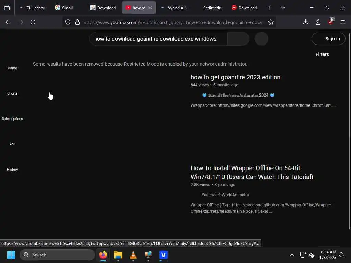Image resolution: width=351 pixels, height=263 pixels.
Task: Click the '644 views • 5 months ago' text
Action: 214,85
